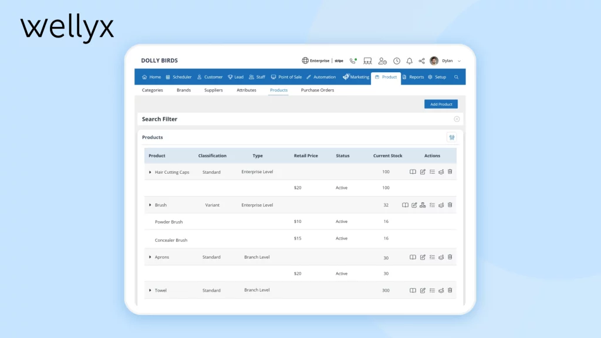Image resolution: width=601 pixels, height=338 pixels.
Task: Open the notifications bell
Action: [x=409, y=60]
